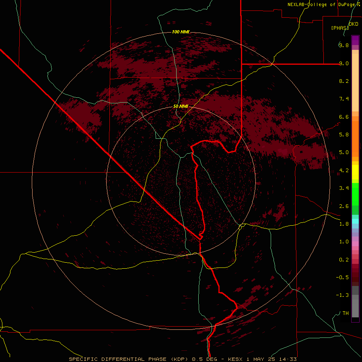Click the 9.8 value on the color scale
The image size is (362, 362).
(x=343, y=45)
